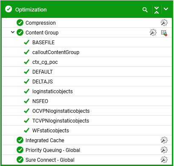Image resolution: width=174 pixels, height=166 pixels.
Task: Click the Integrated Cache green status icon
Action: (20, 140)
